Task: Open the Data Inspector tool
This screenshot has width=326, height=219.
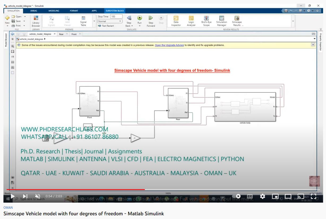Action: [176, 18]
